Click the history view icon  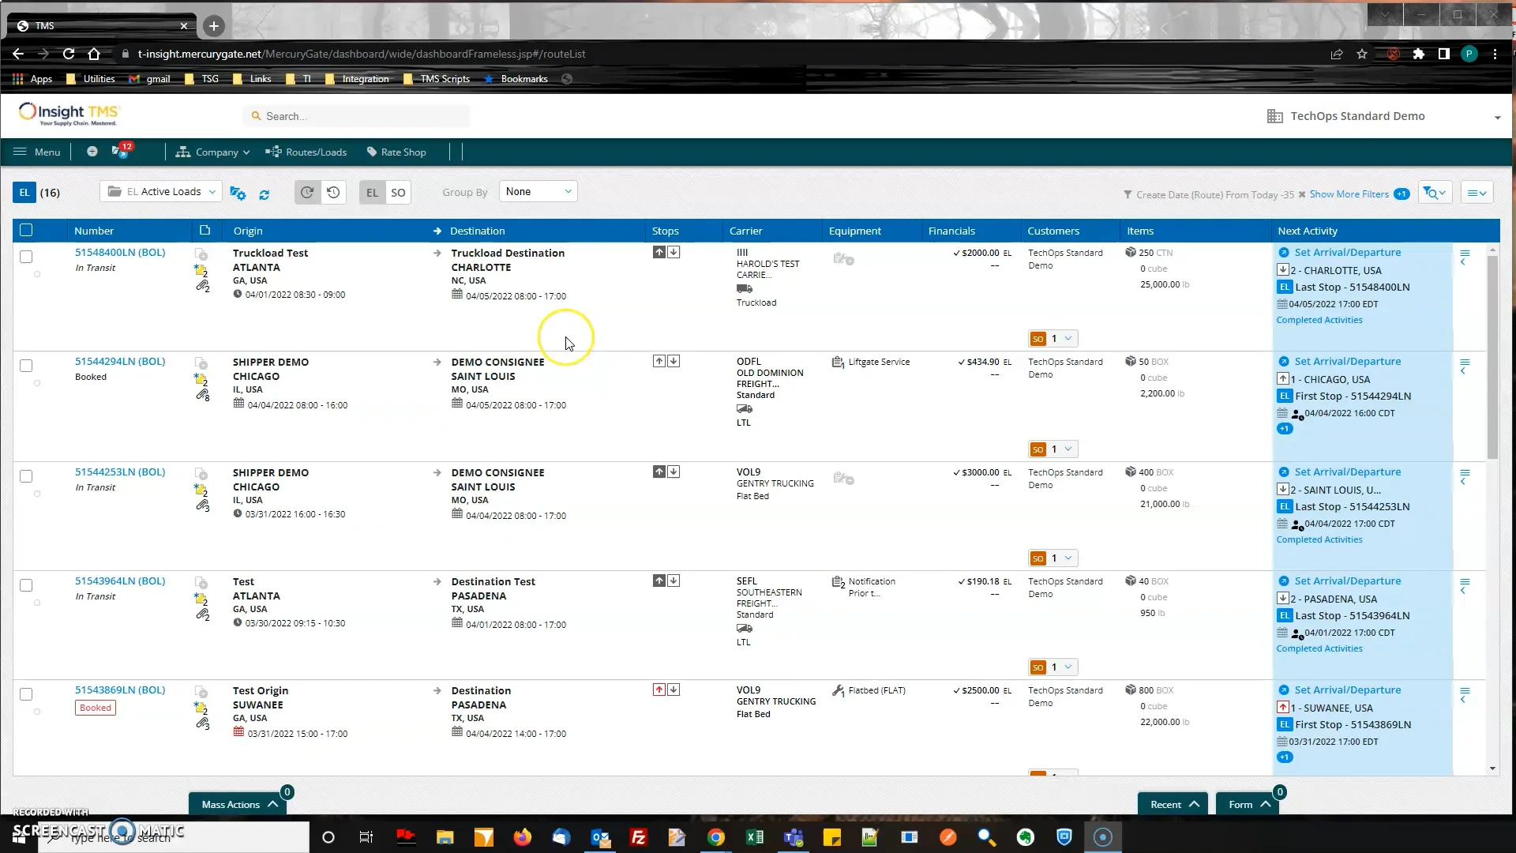[x=332, y=192]
